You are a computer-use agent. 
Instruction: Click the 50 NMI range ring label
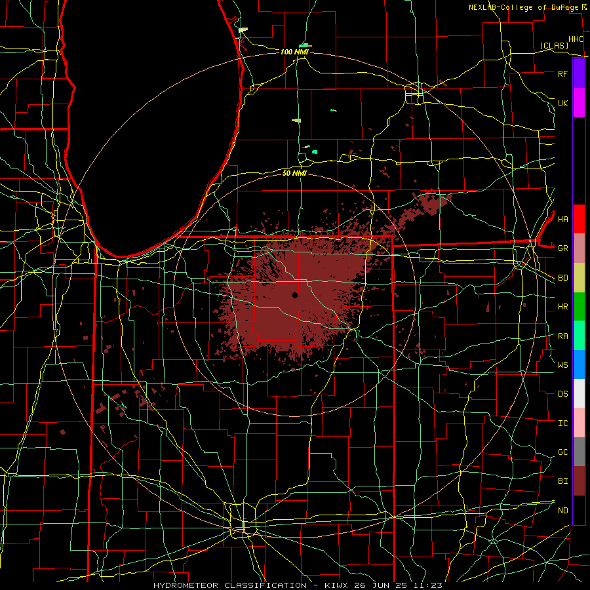[294, 173]
